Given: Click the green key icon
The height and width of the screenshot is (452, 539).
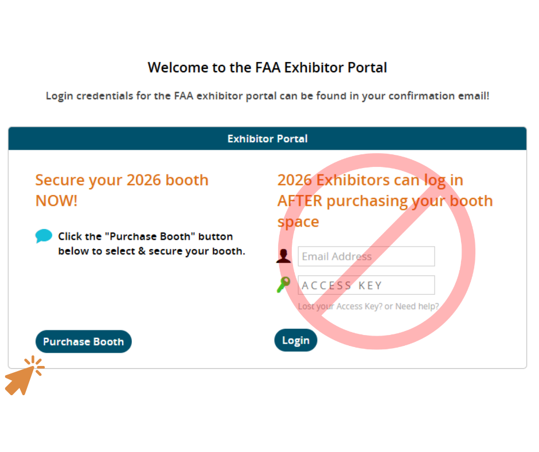Looking at the screenshot, I should pyautogui.click(x=283, y=285).
